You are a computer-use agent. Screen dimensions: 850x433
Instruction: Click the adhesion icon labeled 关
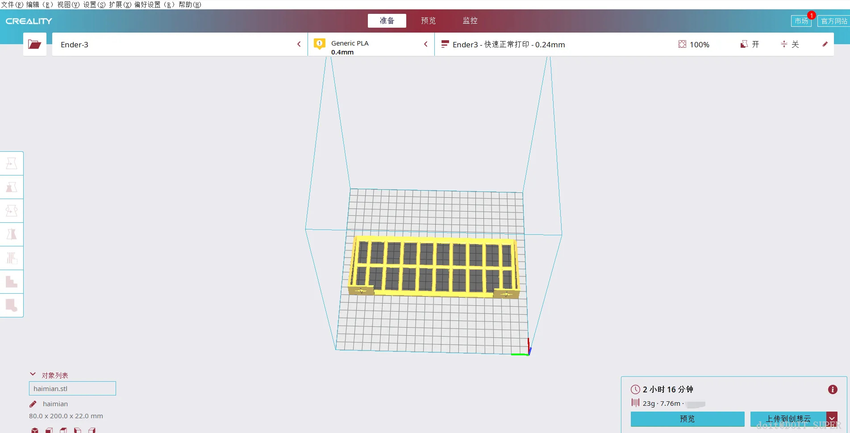coord(784,44)
